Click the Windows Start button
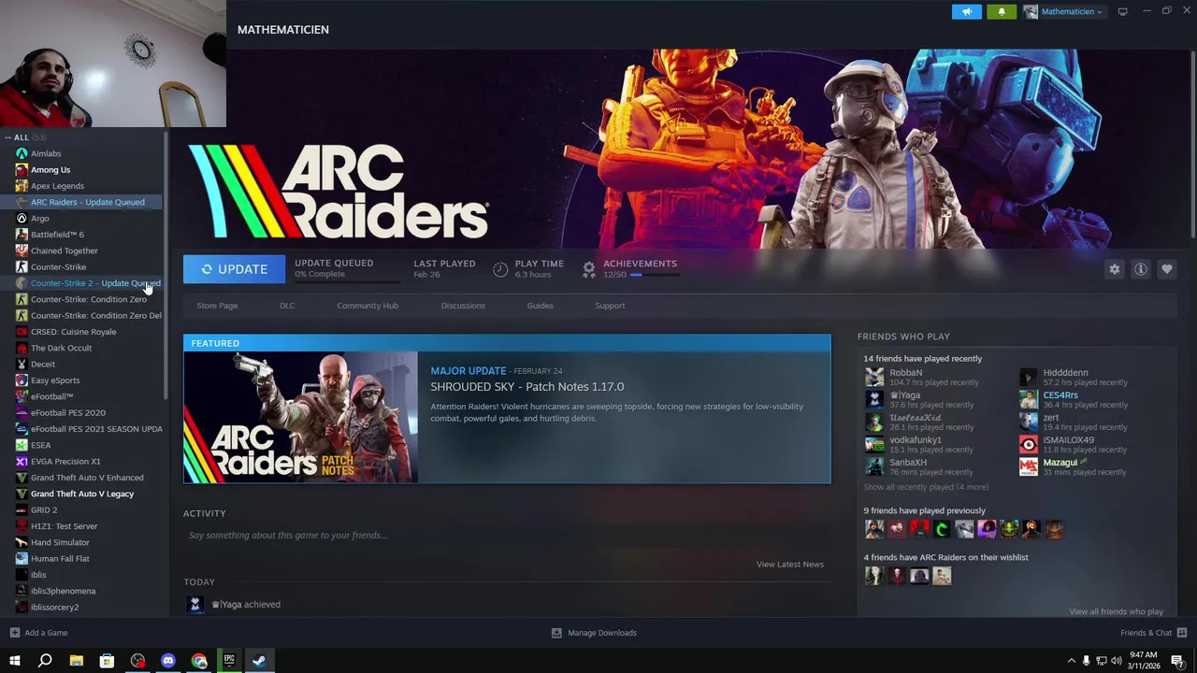1197x673 pixels. pos(14,661)
